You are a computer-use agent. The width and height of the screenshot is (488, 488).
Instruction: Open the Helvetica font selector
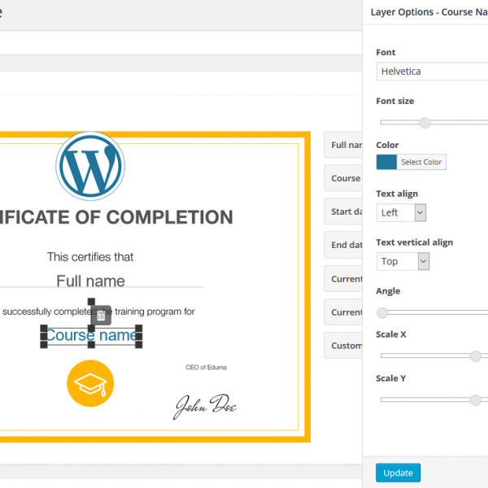[x=432, y=72]
